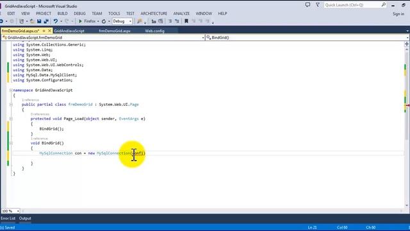
Task: Collapse the BindGrid method block
Action: click(11, 143)
